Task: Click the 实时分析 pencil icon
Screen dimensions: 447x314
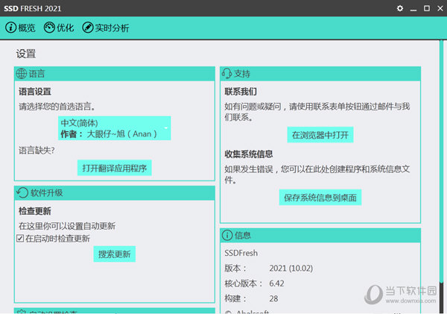Action: pyautogui.click(x=87, y=28)
